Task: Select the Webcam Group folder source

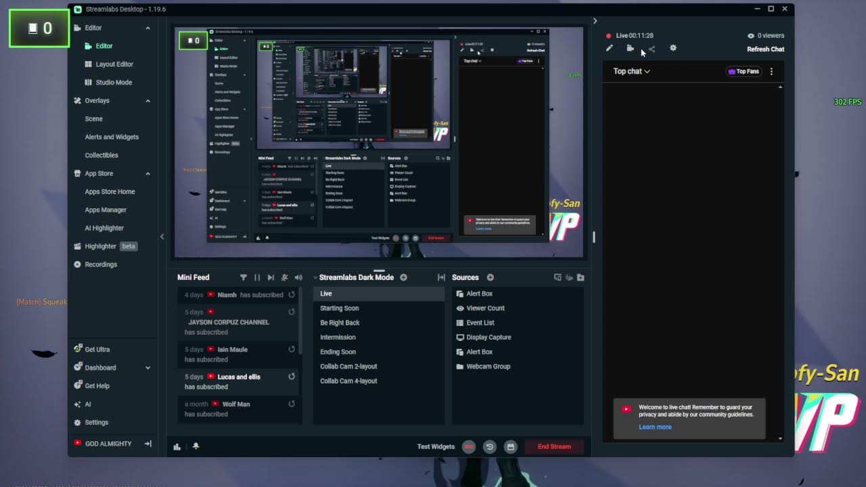Action: point(518,367)
